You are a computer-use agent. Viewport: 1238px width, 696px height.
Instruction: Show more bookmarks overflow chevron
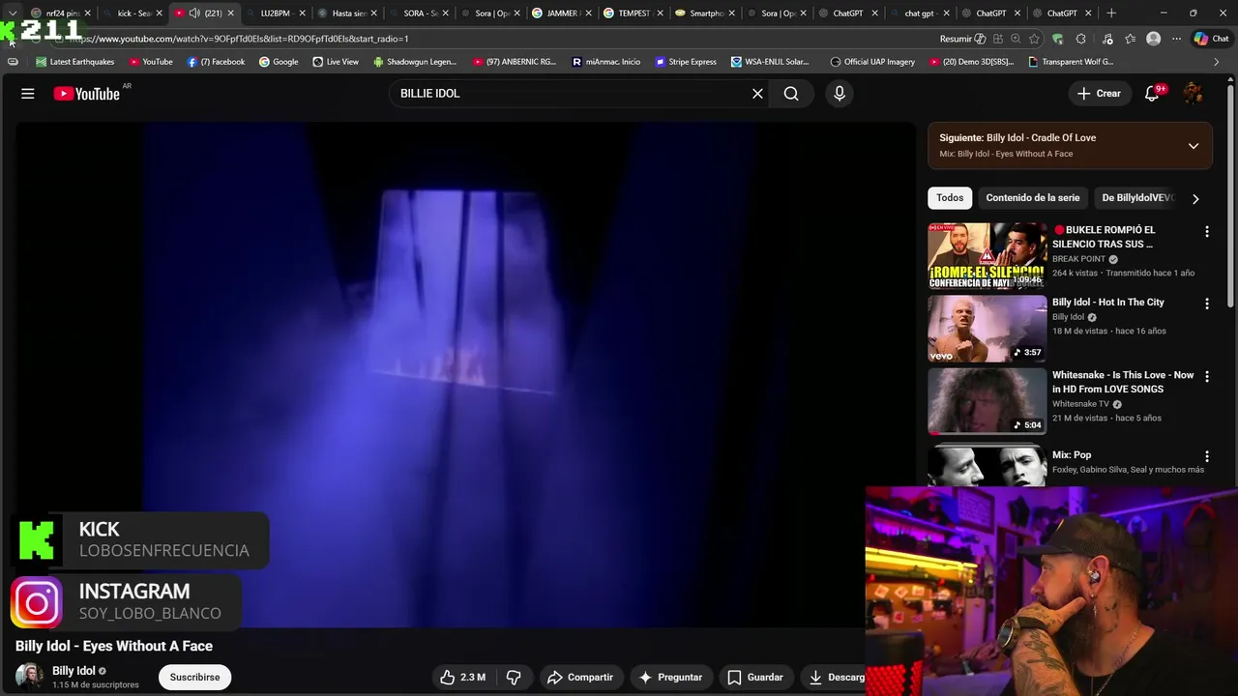(1217, 62)
